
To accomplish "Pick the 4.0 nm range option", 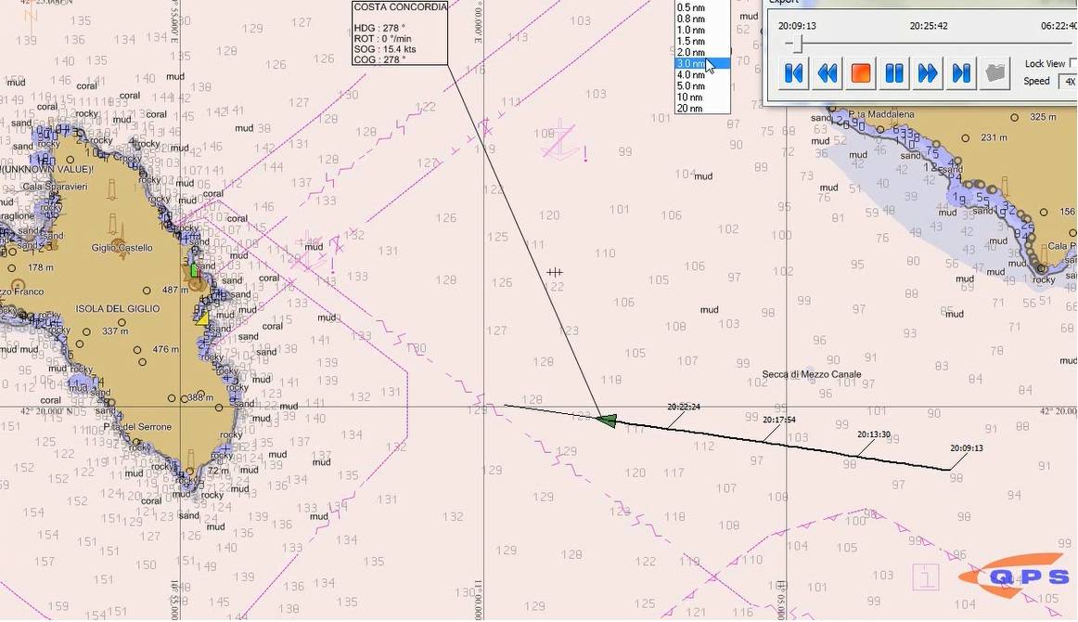I will pyautogui.click(x=691, y=75).
